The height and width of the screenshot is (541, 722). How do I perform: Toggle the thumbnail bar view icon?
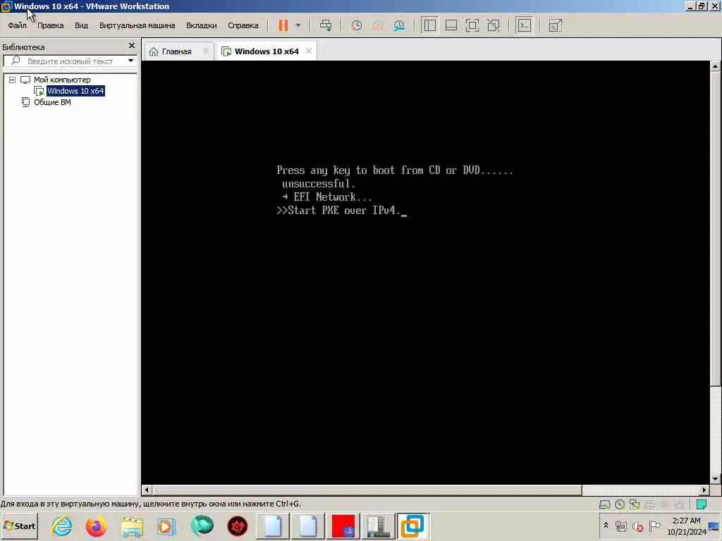451,25
